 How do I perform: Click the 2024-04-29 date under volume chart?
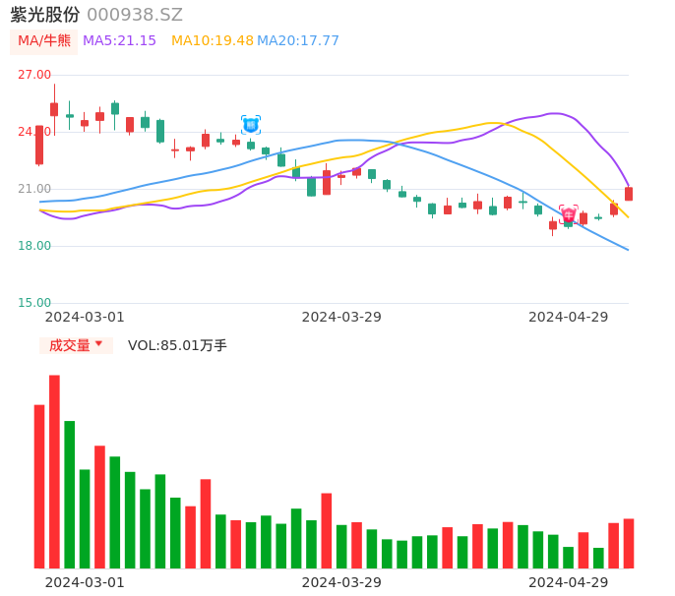pos(569,582)
